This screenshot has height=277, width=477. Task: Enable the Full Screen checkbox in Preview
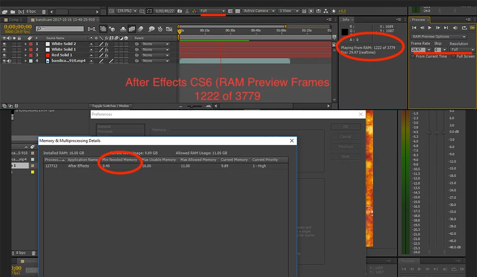tap(453, 57)
